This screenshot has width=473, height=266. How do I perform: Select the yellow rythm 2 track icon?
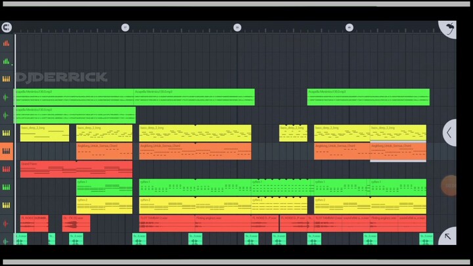[7, 206]
